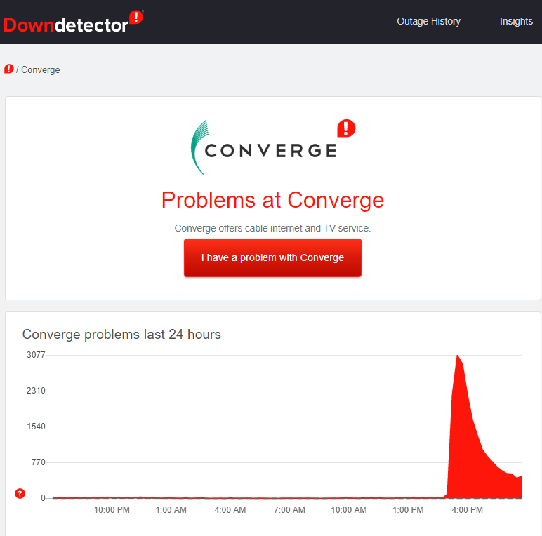Click the 10:00 AM x-axis label
Image resolution: width=542 pixels, height=536 pixels.
click(x=349, y=510)
